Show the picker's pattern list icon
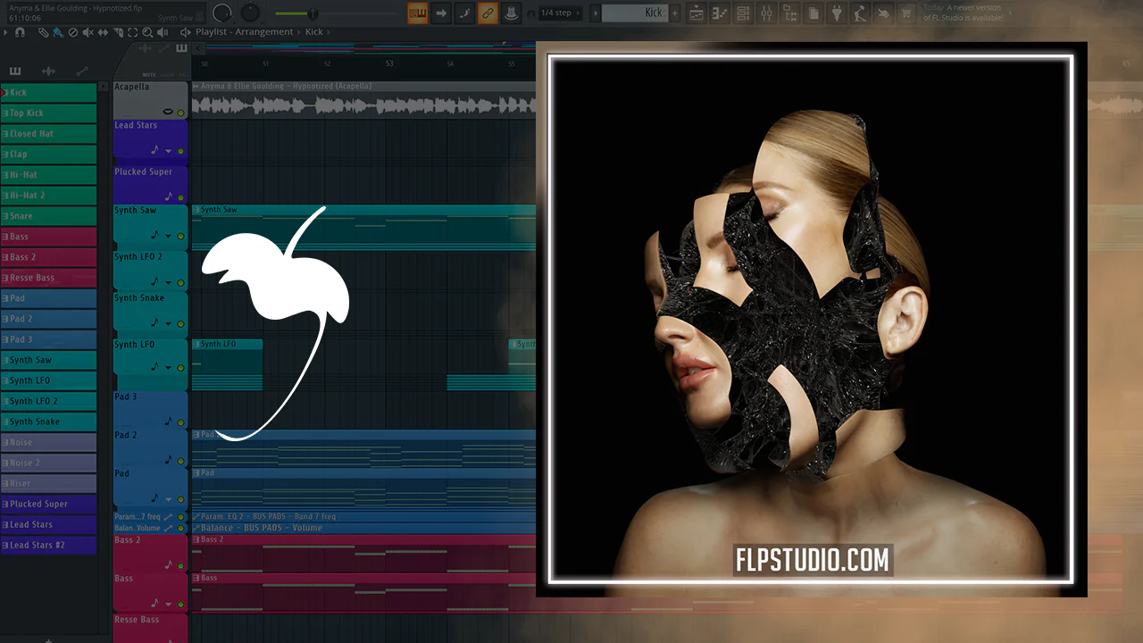The width and height of the screenshot is (1143, 643). click(x=15, y=71)
